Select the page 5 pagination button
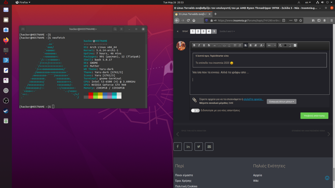This screenshot has width=335, height=188. tap(214, 31)
